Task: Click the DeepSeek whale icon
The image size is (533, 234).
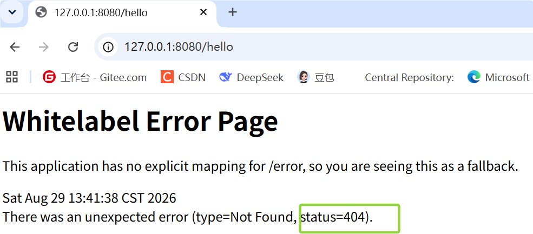Action: tap(225, 77)
